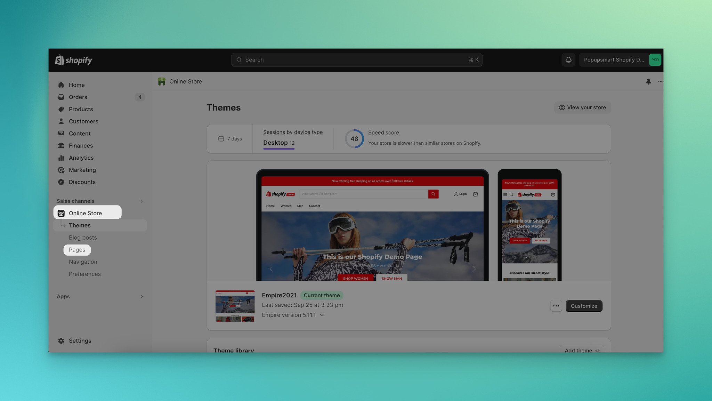Screen dimensions: 712x401
Task: Click the Customize button
Action: click(x=584, y=306)
